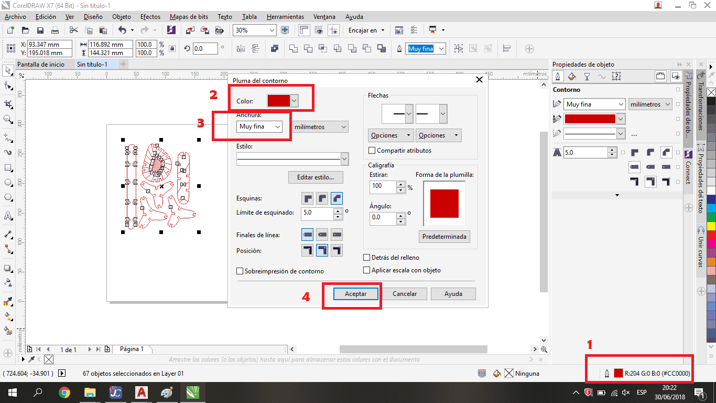Select round corner option in dialog Esquinas
Screen dimensions: 716x403
[322, 198]
